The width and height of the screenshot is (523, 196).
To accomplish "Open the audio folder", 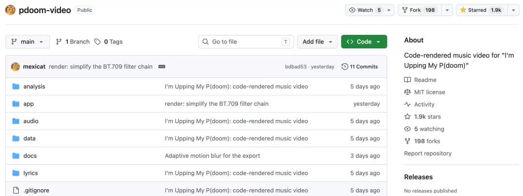I will [31, 121].
